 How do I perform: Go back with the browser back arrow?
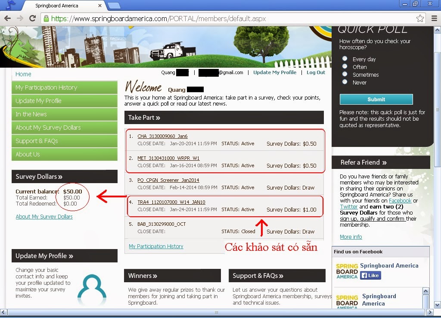(x=8, y=19)
